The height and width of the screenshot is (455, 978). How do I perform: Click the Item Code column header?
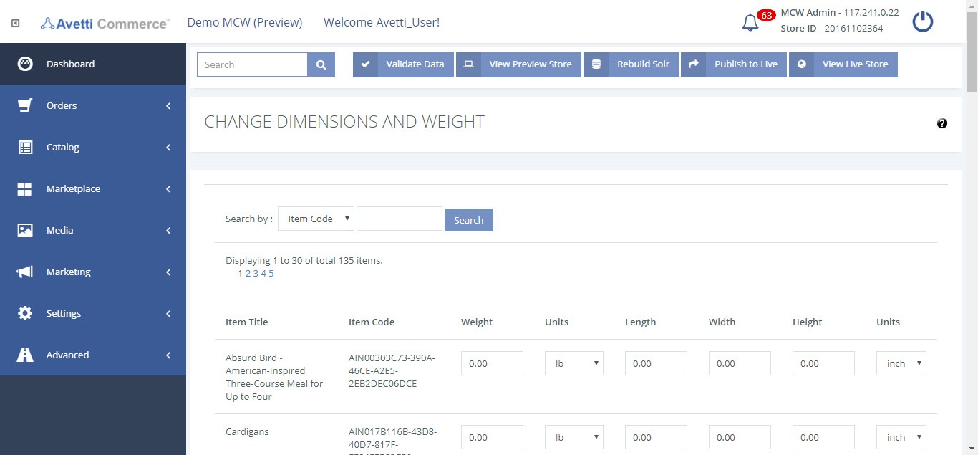372,322
